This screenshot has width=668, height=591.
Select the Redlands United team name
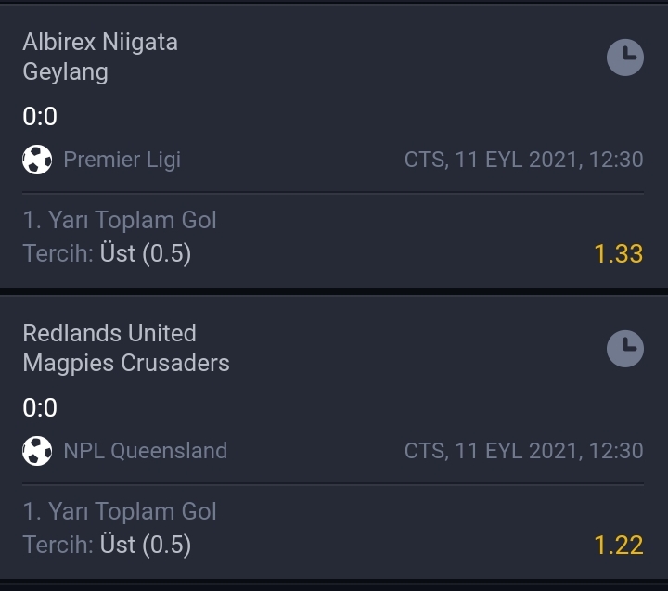click(109, 333)
